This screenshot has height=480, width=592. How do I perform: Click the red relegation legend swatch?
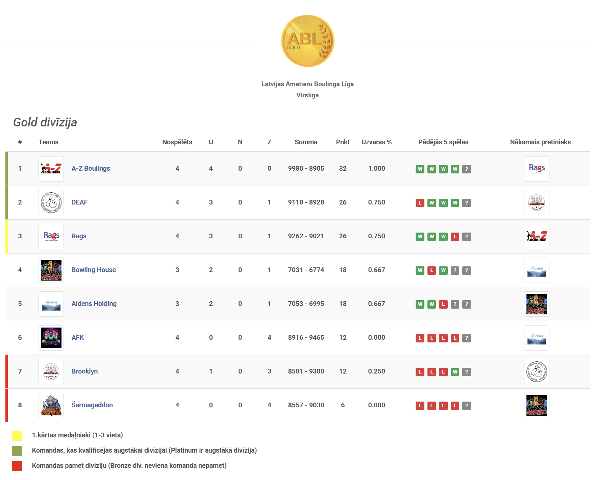17,466
